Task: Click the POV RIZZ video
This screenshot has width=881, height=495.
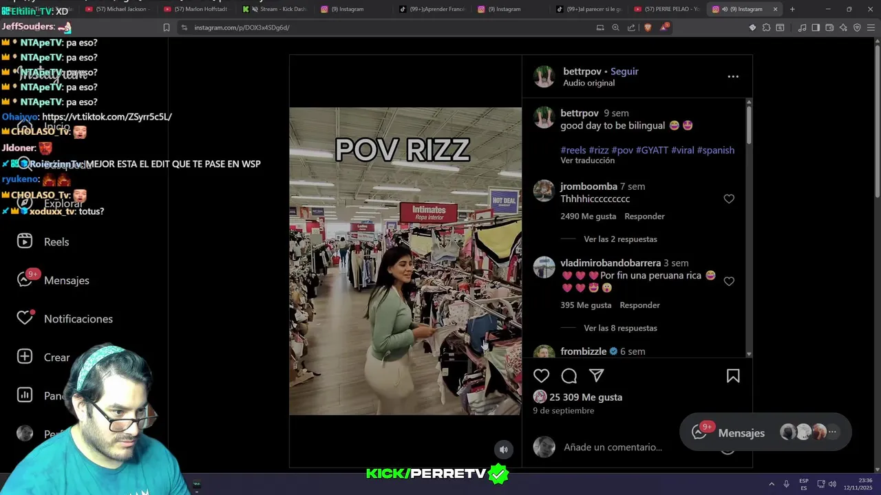Action: click(x=405, y=261)
